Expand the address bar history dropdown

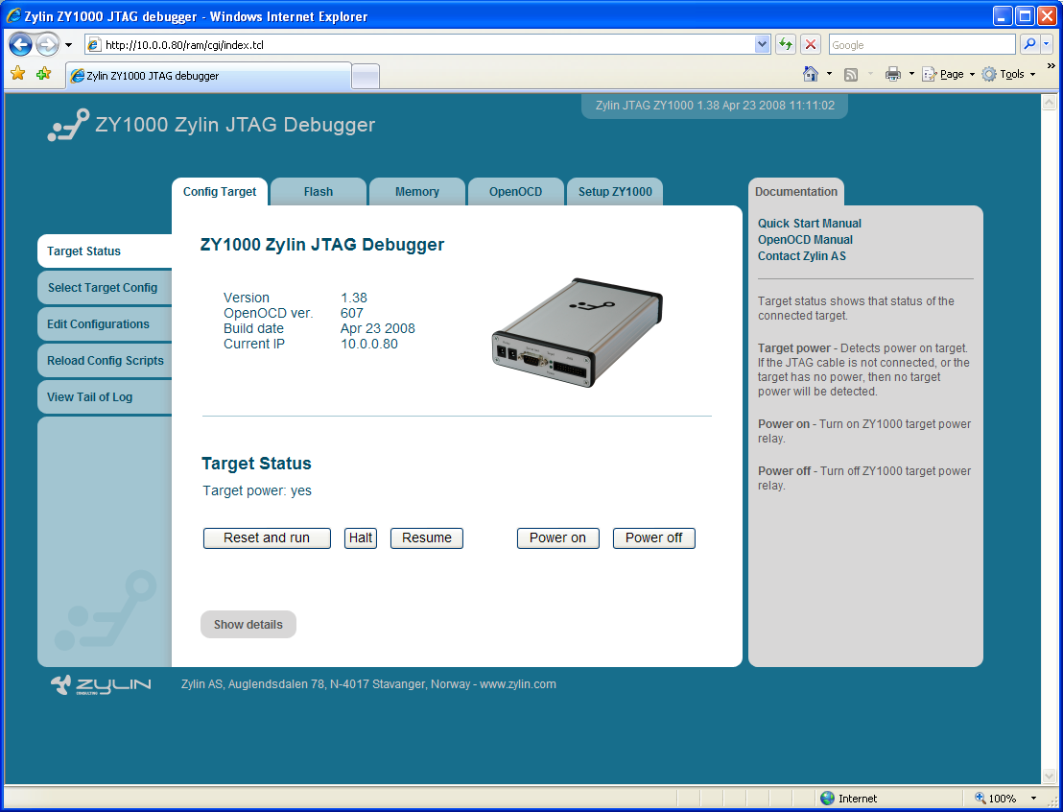click(762, 45)
